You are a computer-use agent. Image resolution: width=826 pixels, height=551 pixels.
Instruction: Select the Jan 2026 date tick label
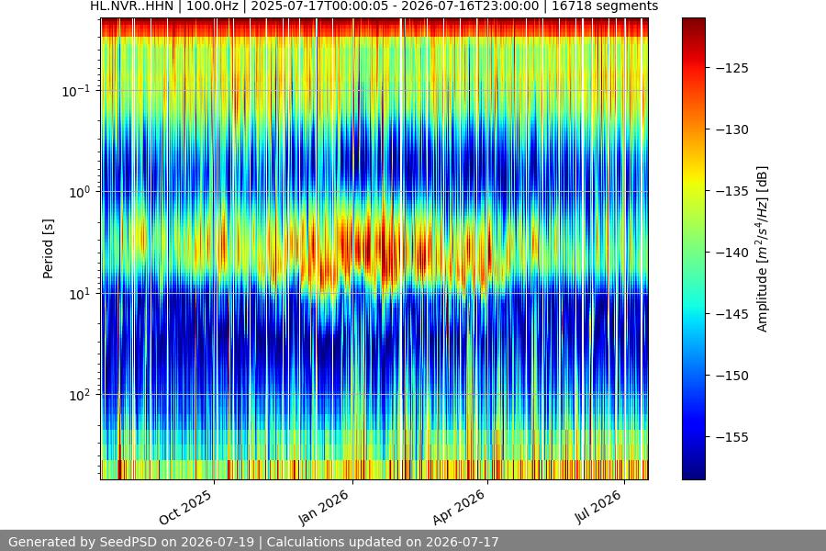(x=324, y=507)
